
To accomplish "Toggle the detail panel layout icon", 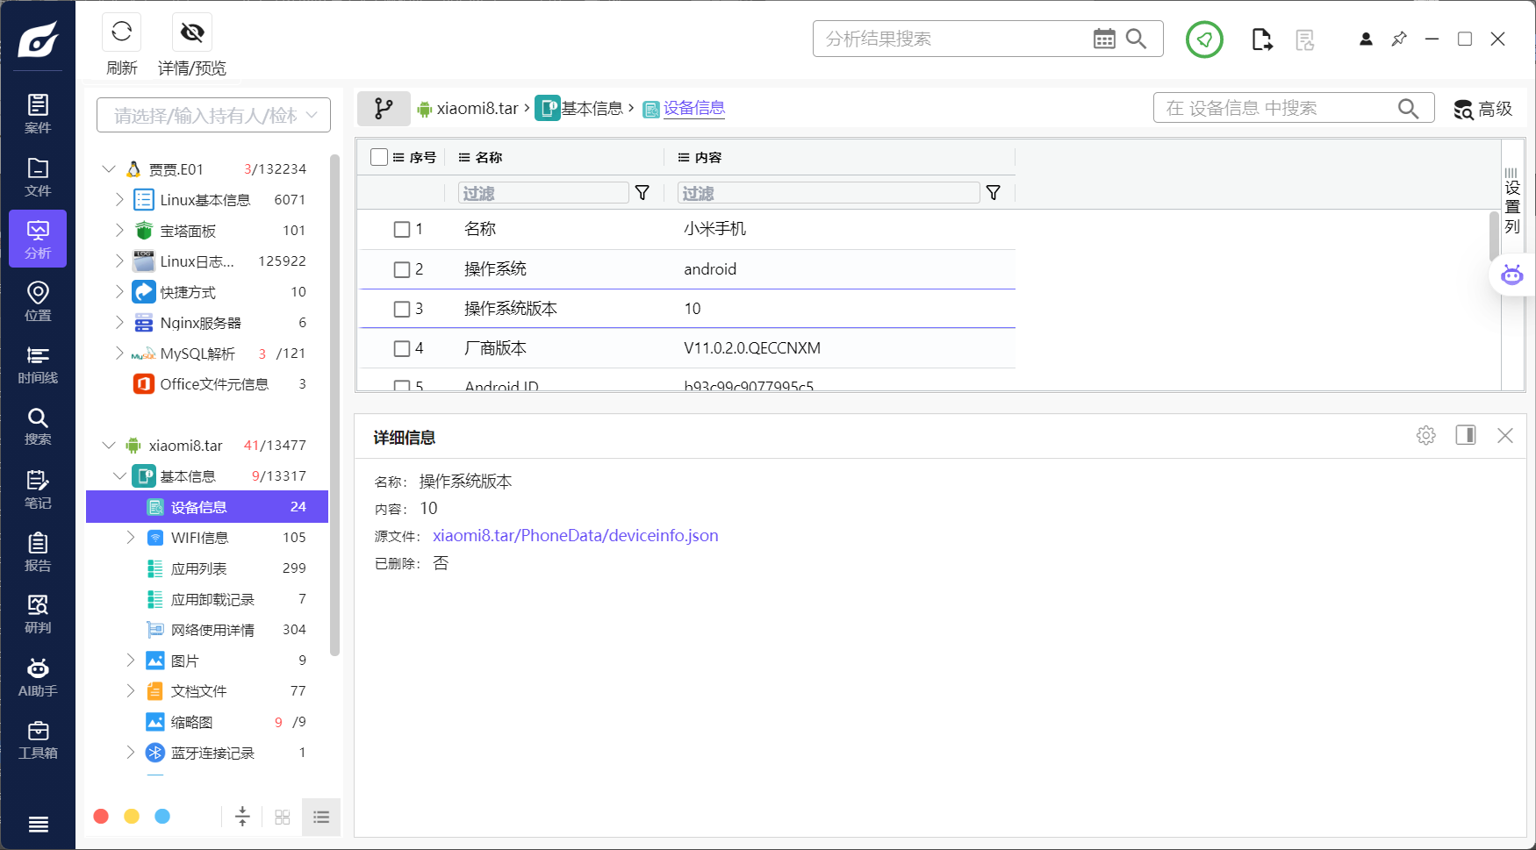I will [1466, 435].
